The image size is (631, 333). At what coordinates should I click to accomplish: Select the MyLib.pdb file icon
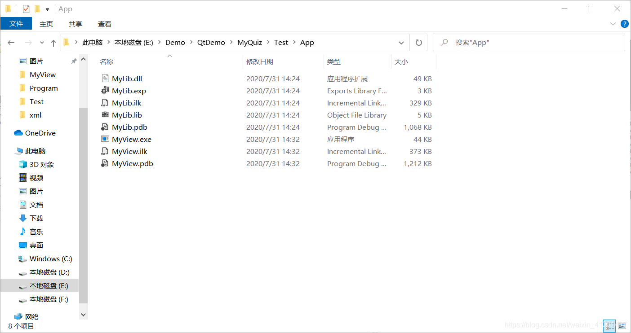pos(105,127)
